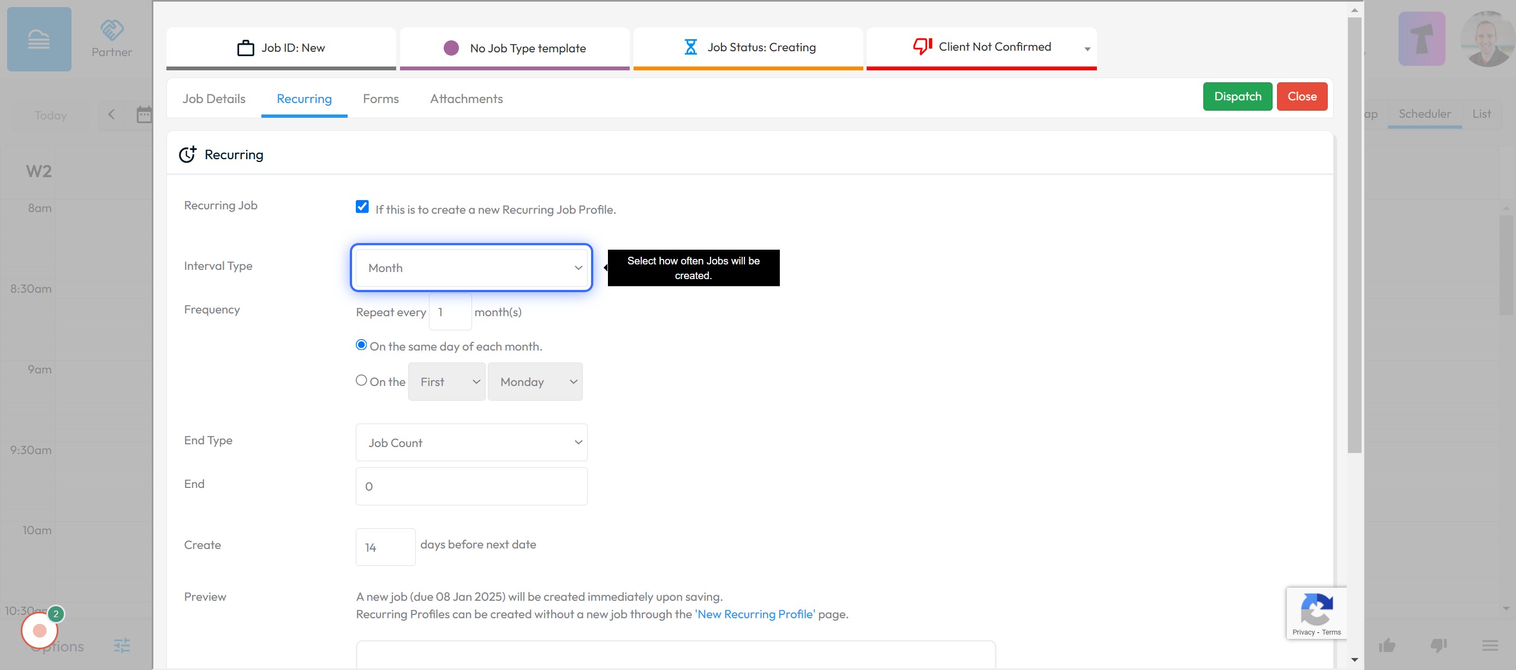Click the thumbs-up icon in bottom bar
This screenshot has height=670, width=1516.
pos(1387,645)
